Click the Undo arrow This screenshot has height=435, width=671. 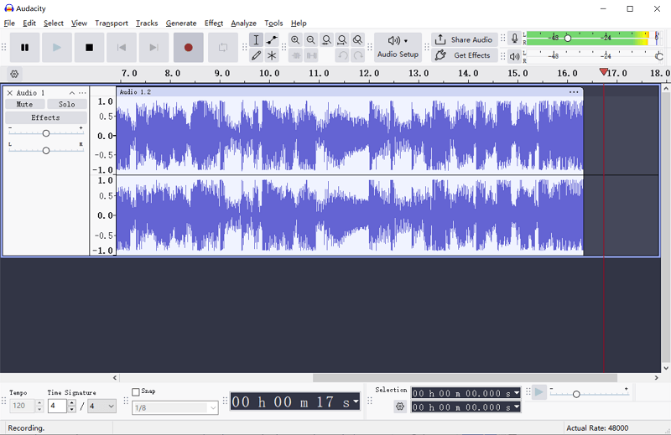click(342, 55)
